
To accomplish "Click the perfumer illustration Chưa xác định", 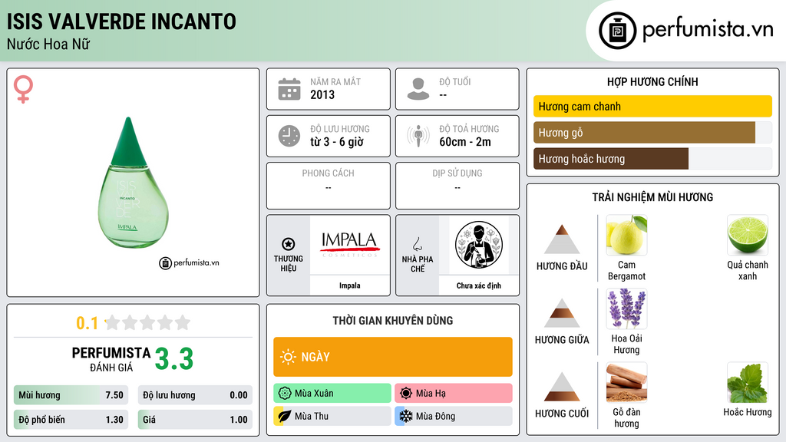I will [x=479, y=245].
